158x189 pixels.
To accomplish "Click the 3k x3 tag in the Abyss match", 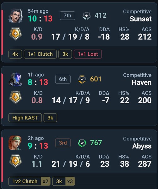I will point(64,181).
